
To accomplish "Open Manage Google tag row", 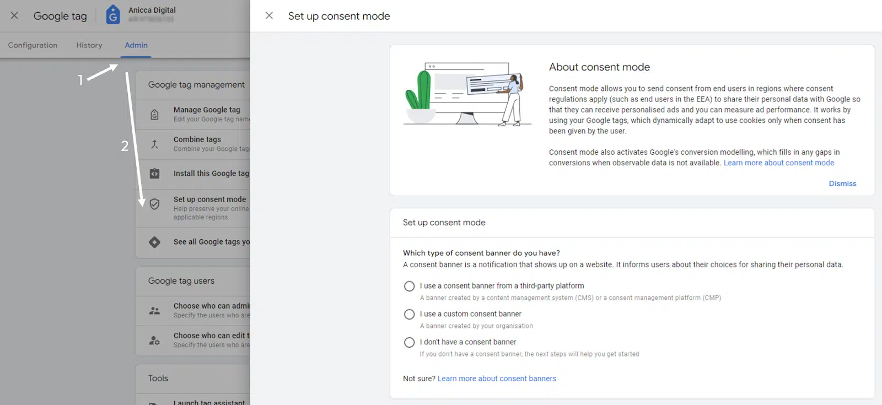I will coord(193,115).
